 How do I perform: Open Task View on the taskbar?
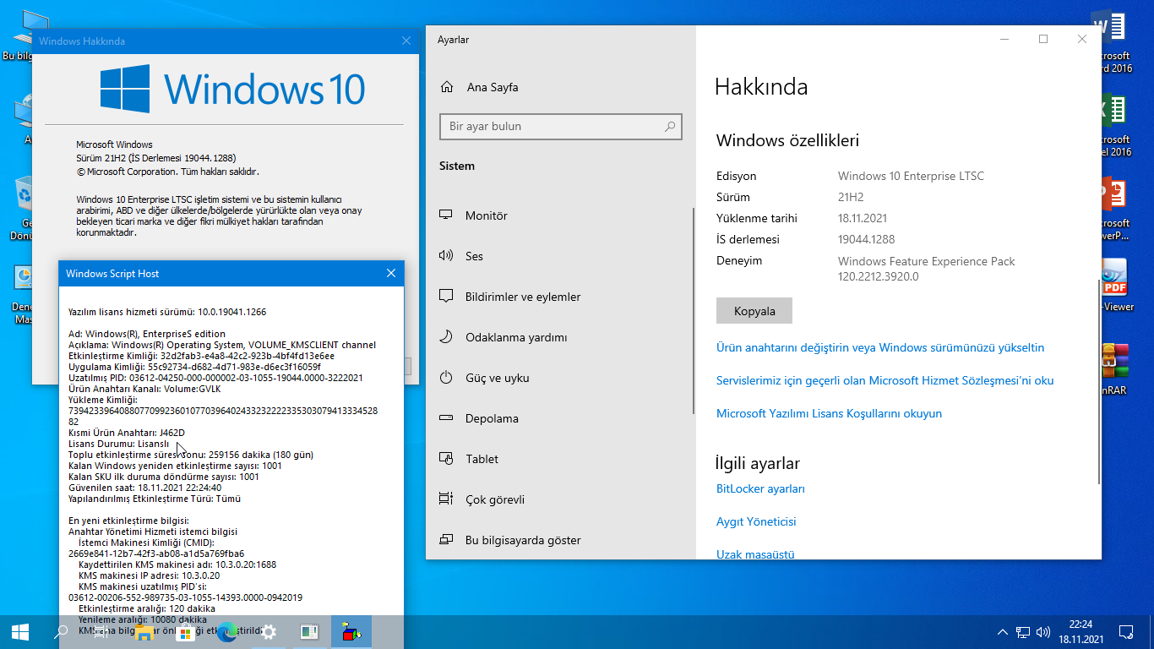pos(101,631)
